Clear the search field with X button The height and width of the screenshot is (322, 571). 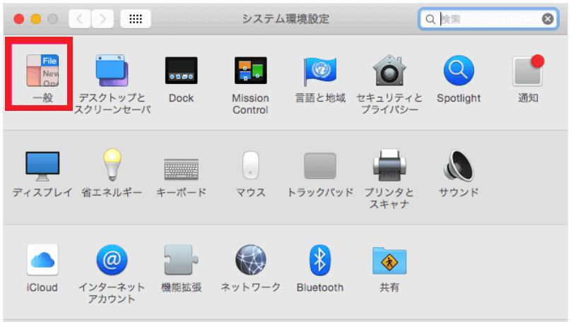point(548,19)
